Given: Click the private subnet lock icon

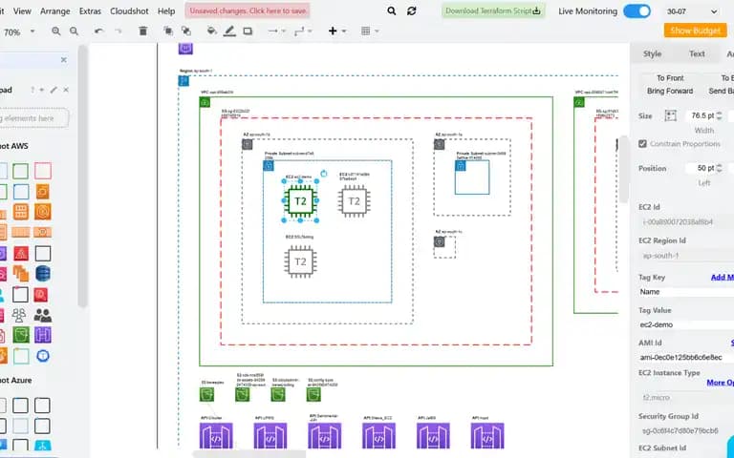Looking at the screenshot, I should pyautogui.click(x=269, y=166).
